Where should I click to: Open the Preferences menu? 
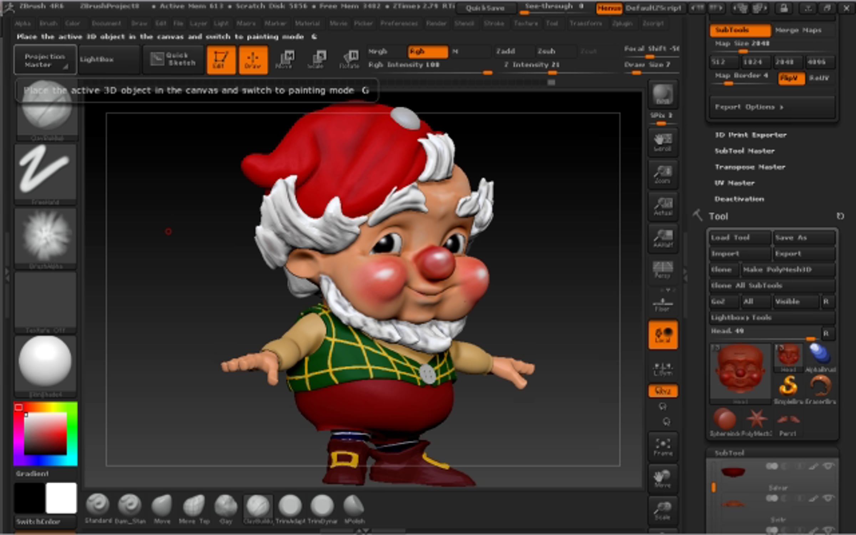[399, 24]
